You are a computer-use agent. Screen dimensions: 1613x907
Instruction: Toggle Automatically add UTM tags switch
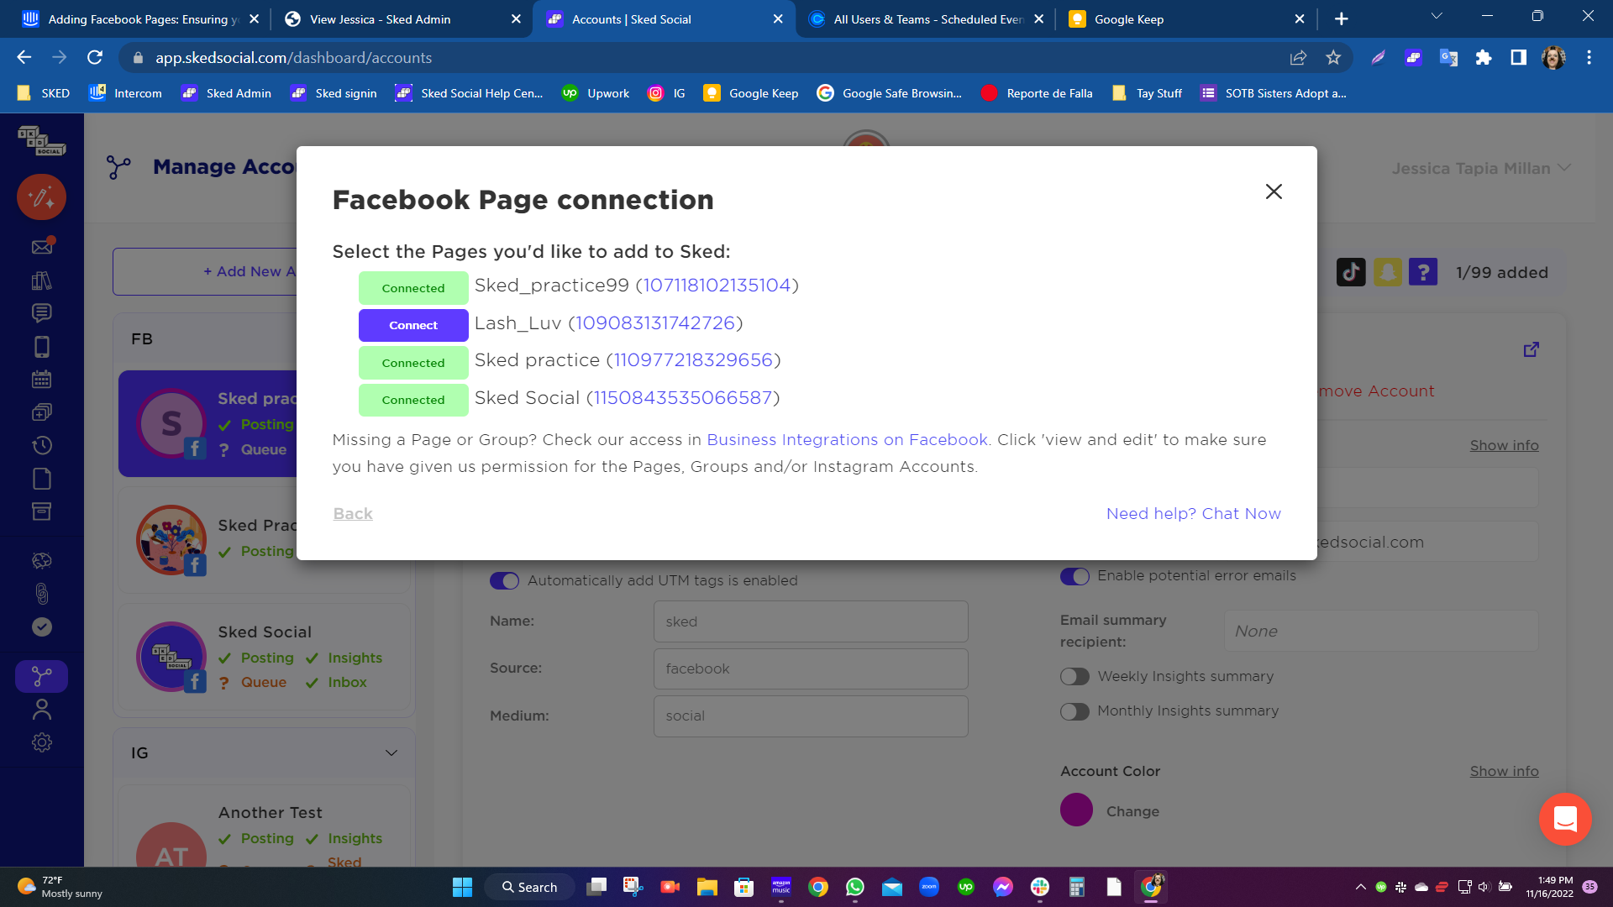pos(504,580)
